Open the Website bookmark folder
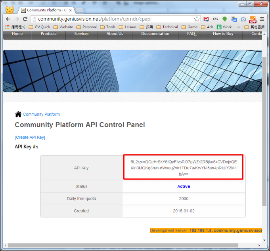The image size is (270, 251). [x=63, y=27]
